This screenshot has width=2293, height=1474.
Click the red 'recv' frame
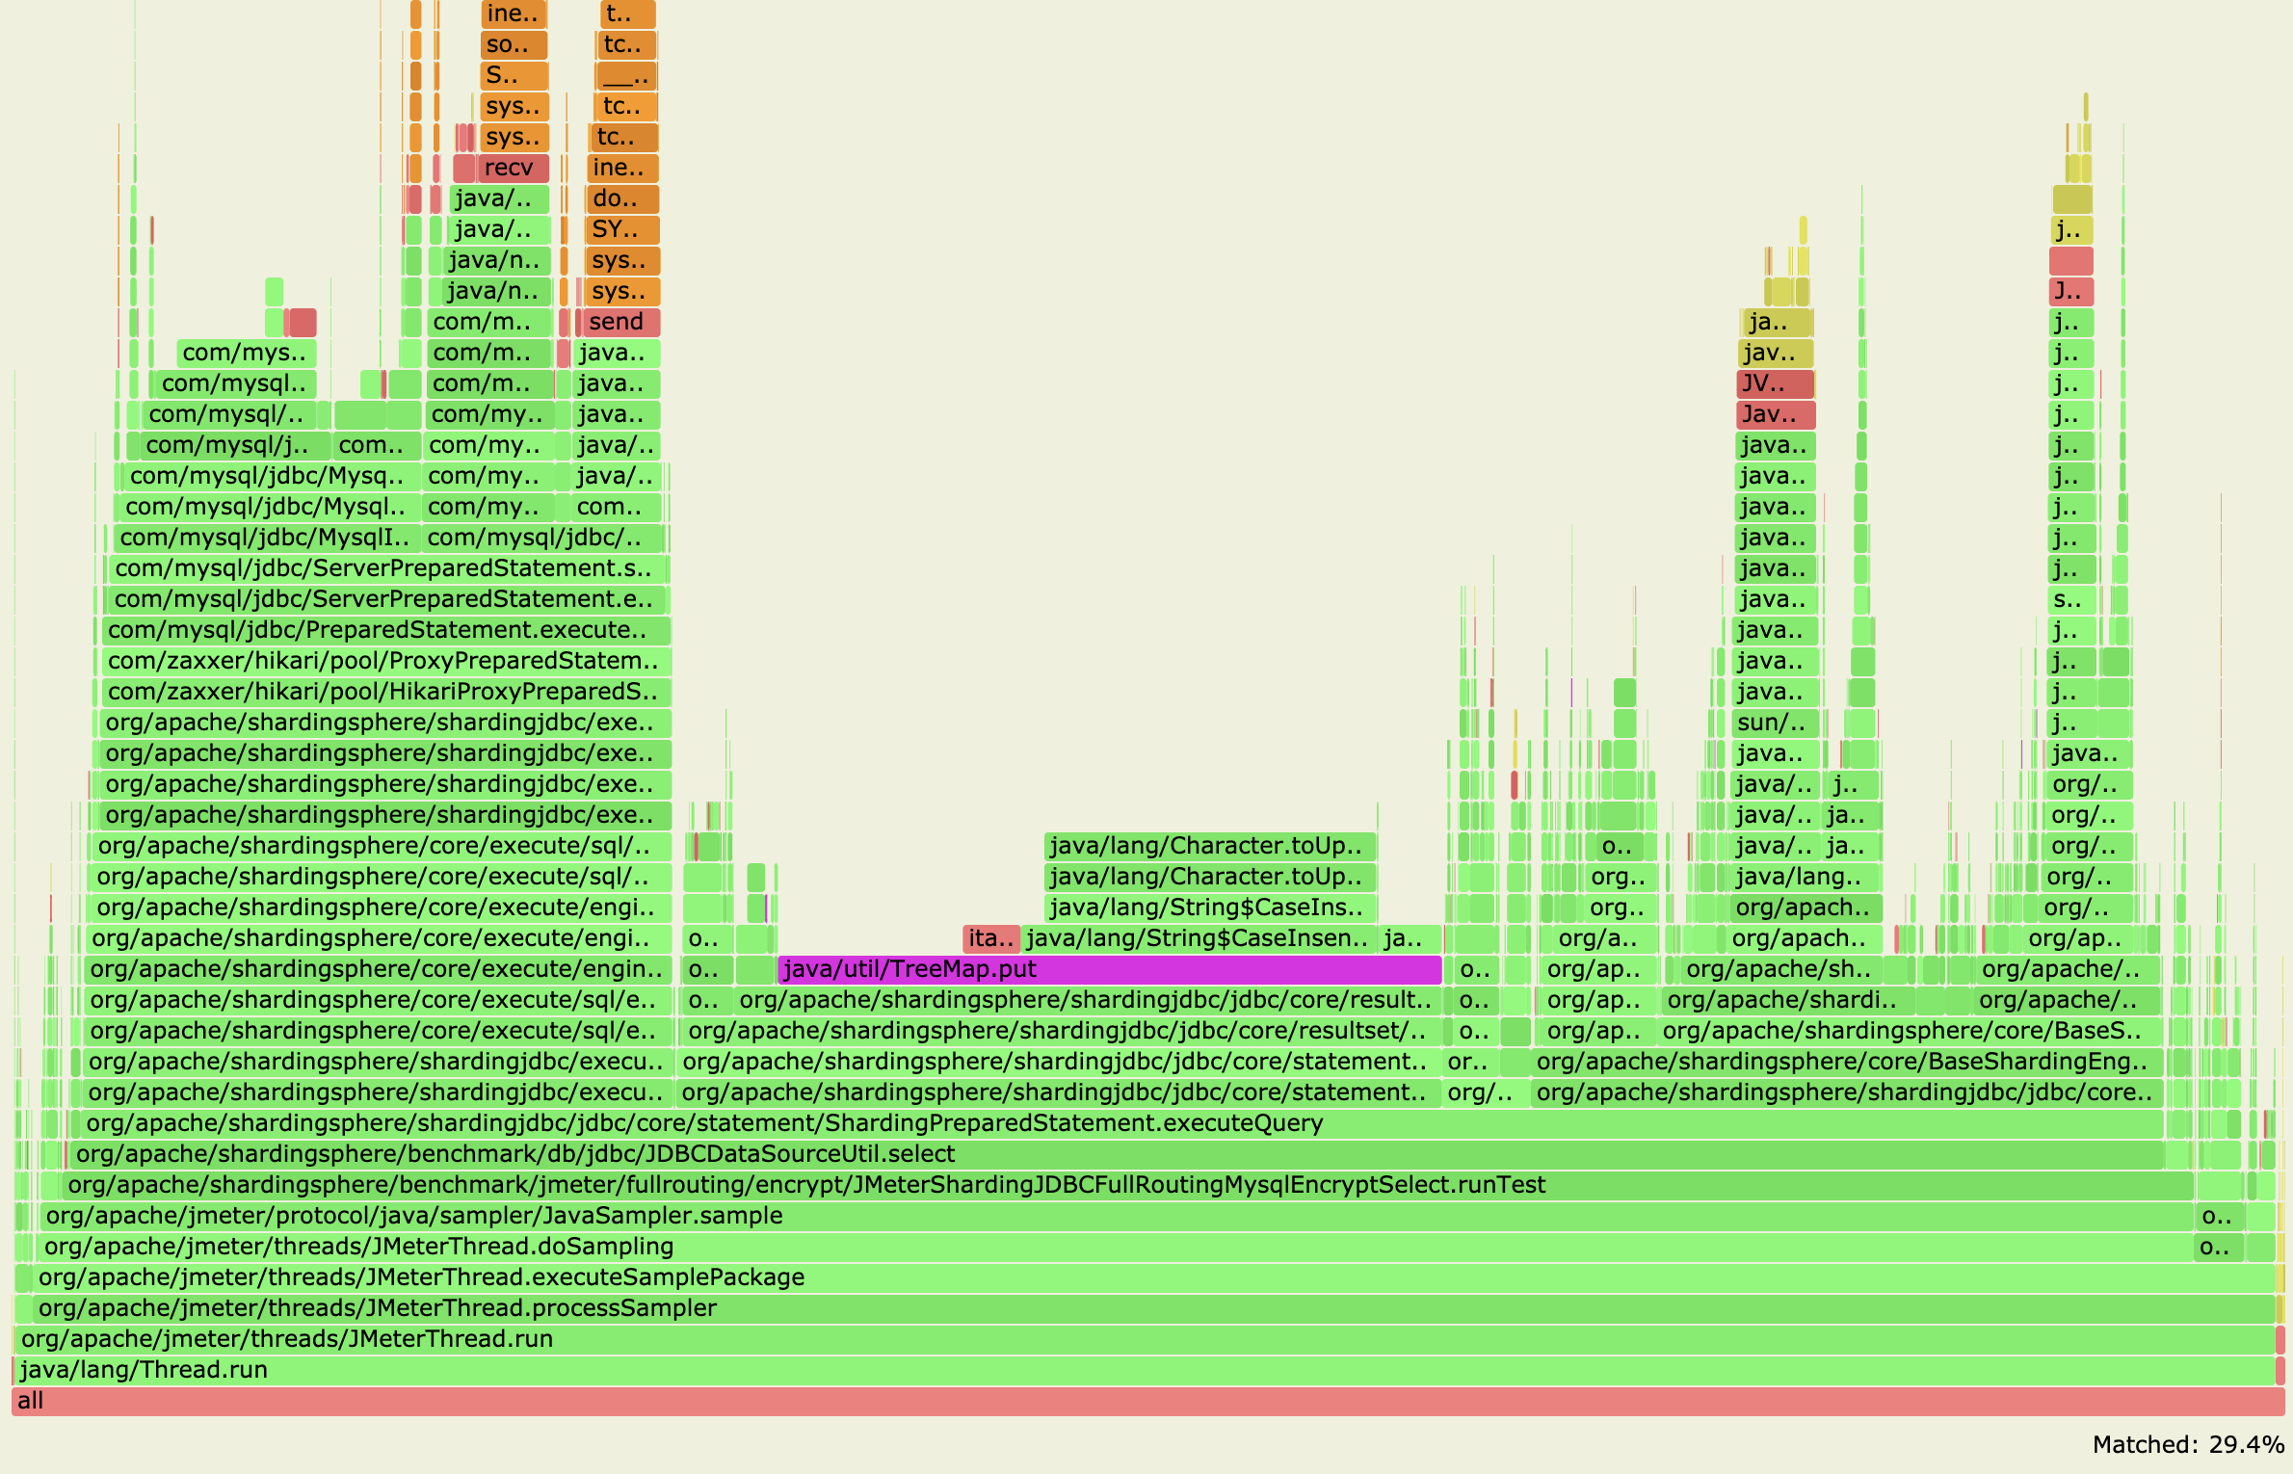[513, 168]
